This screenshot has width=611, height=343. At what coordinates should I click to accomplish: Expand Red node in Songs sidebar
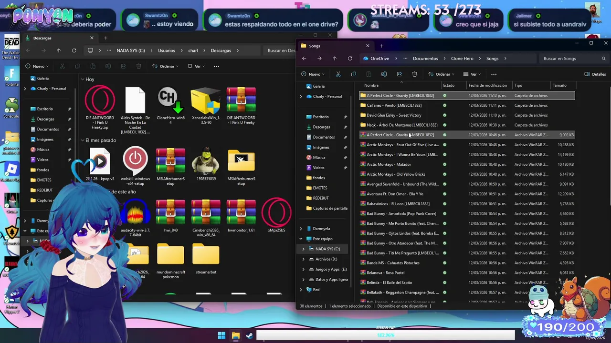301,290
